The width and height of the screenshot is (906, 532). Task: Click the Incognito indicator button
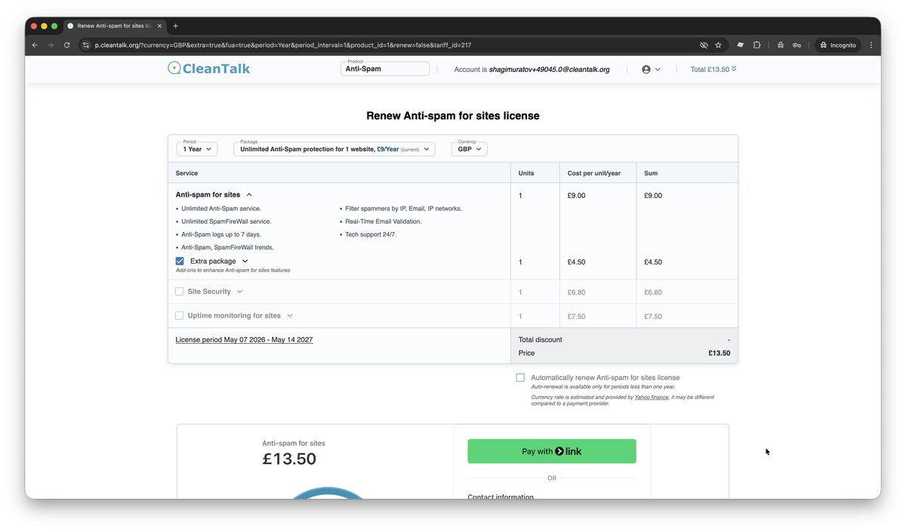(838, 45)
